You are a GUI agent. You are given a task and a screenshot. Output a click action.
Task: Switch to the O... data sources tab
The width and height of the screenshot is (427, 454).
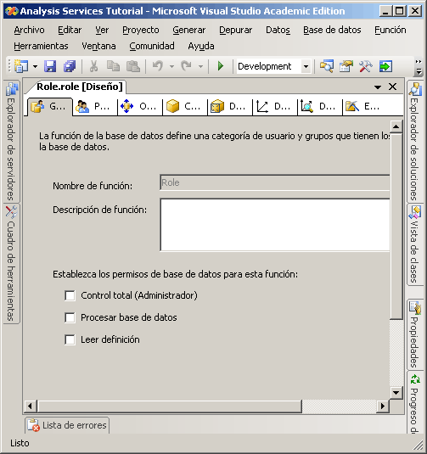coord(139,107)
